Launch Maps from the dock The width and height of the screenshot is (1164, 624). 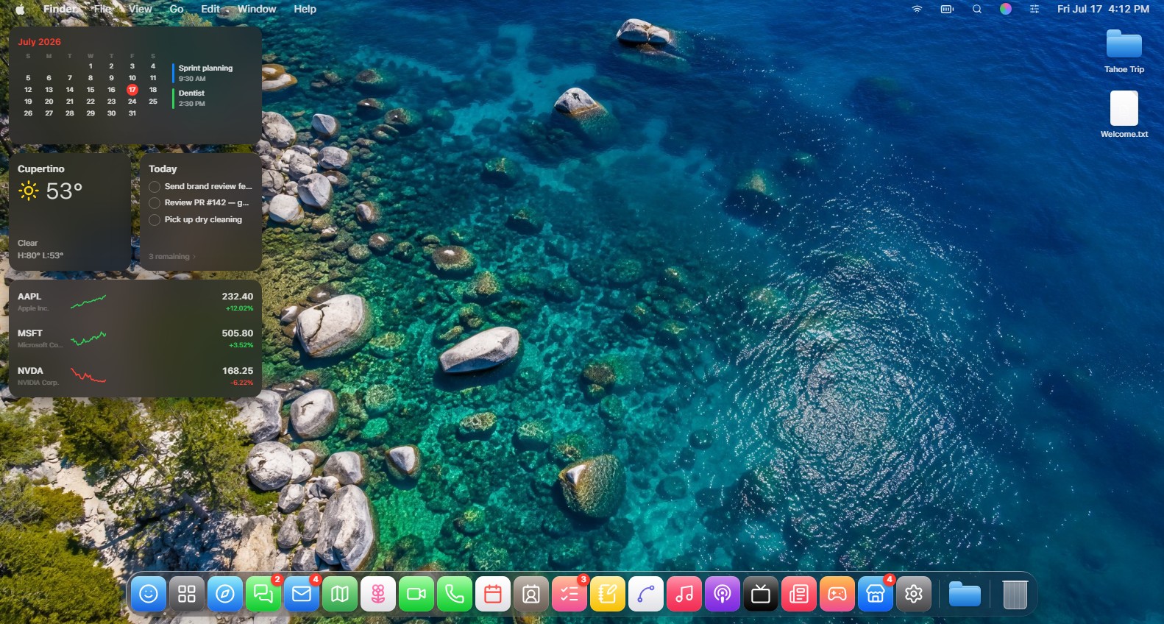tap(340, 594)
